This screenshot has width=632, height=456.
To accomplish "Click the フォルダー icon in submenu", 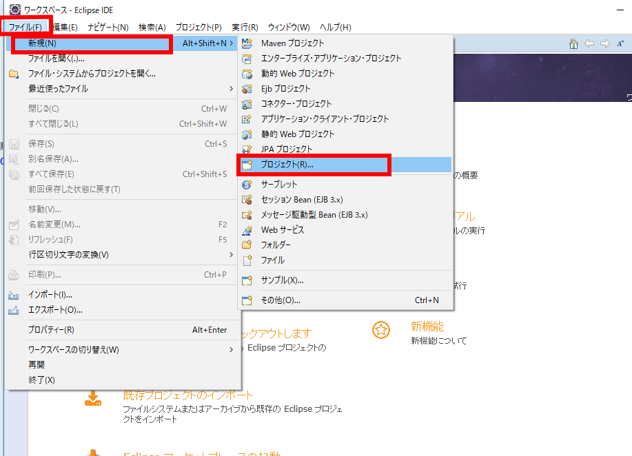I will 247,245.
